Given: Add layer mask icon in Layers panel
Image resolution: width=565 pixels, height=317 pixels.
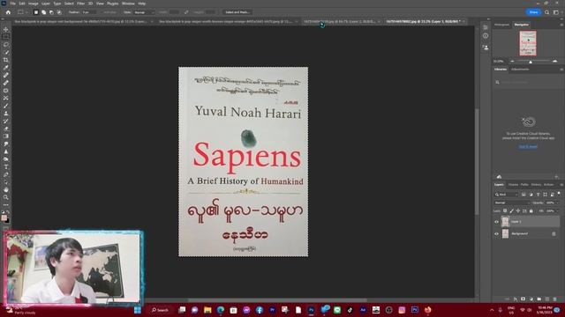Looking at the screenshot, I should [x=524, y=299].
